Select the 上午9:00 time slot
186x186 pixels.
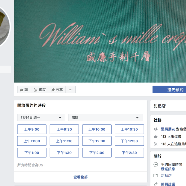coord(32,129)
